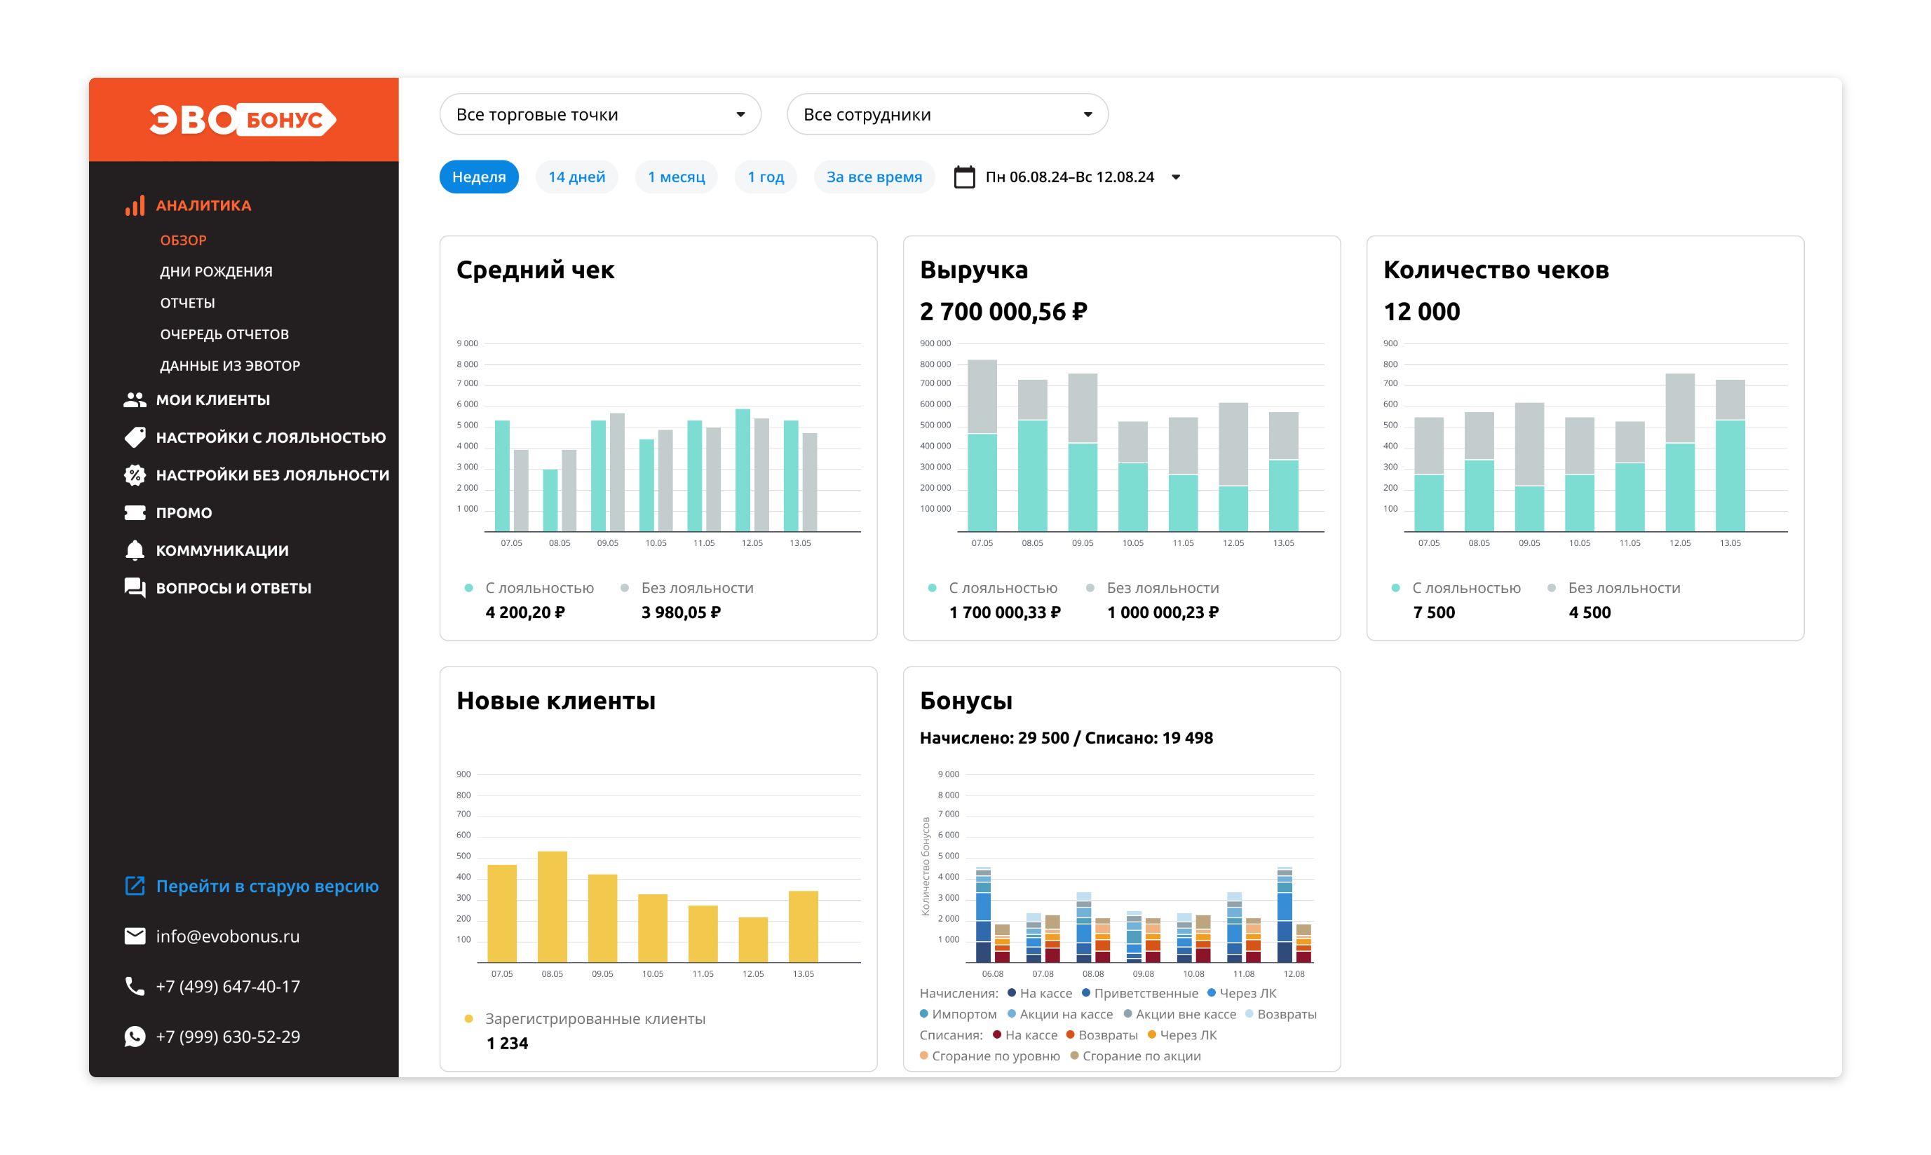Select the За все время period filter
This screenshot has width=1931, height=1155.
pos(874,177)
